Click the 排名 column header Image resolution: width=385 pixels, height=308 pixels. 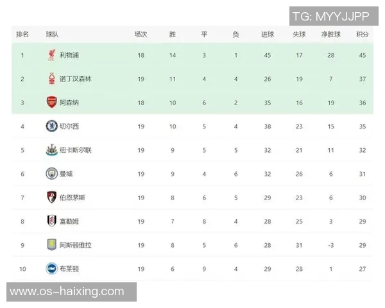pos(22,35)
